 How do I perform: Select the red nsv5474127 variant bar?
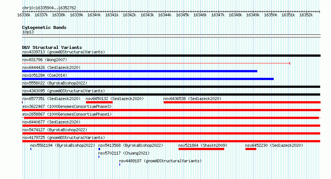pos(171,133)
